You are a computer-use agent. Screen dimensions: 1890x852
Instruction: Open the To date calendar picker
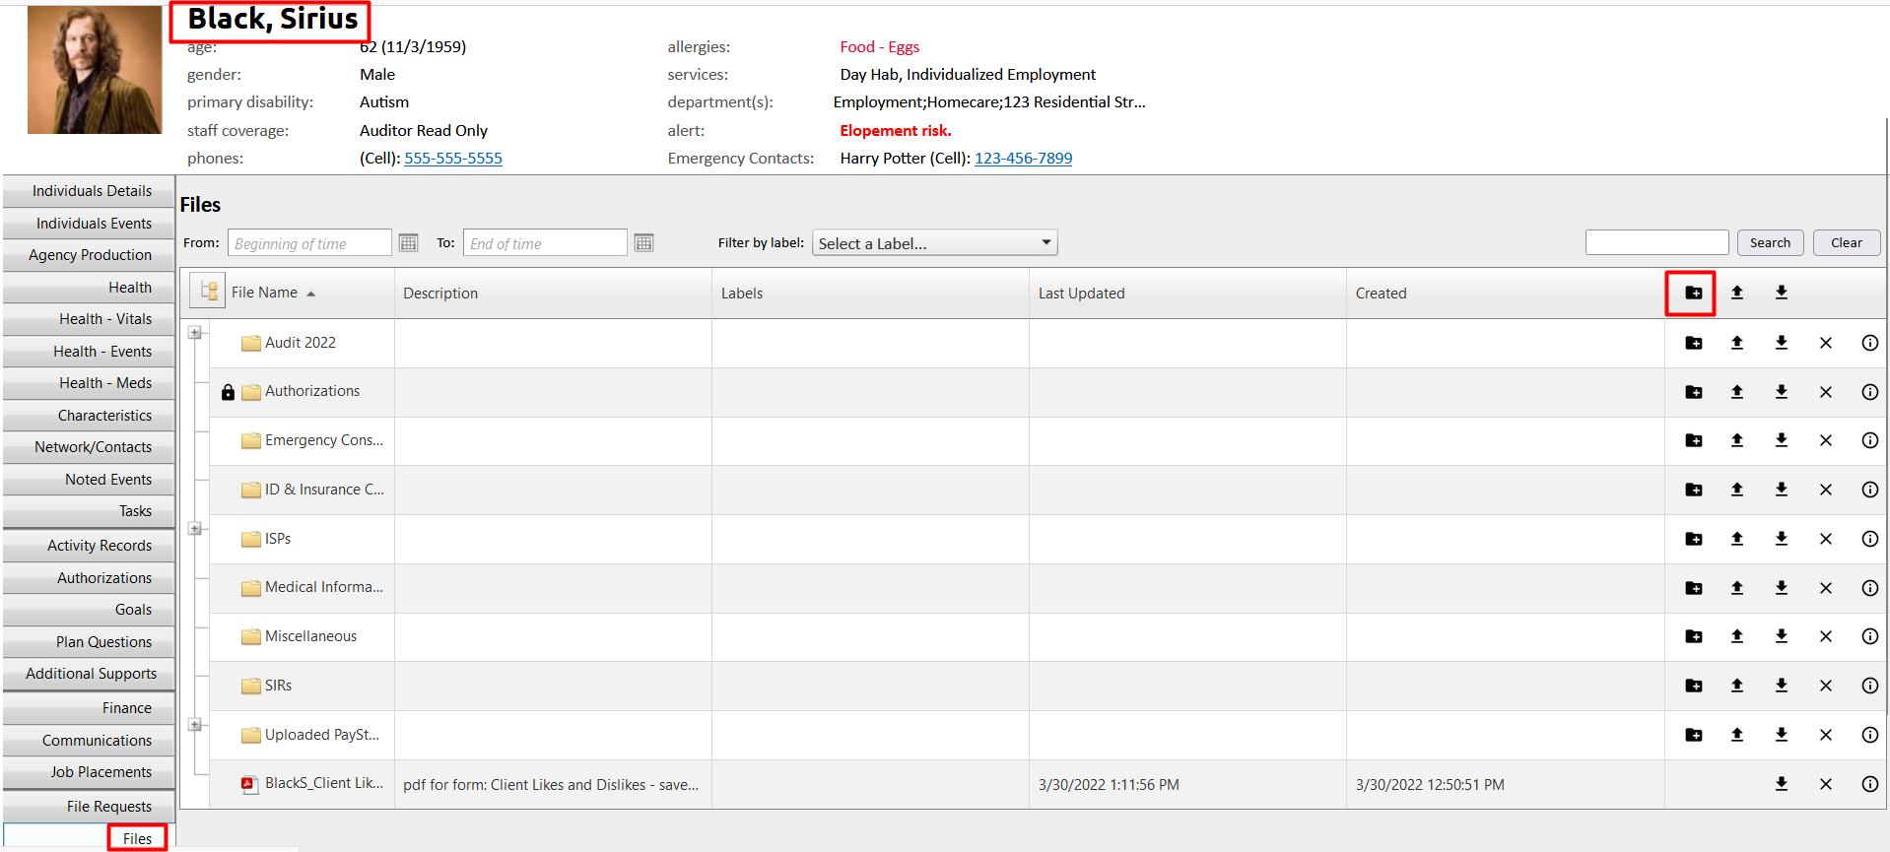(643, 242)
